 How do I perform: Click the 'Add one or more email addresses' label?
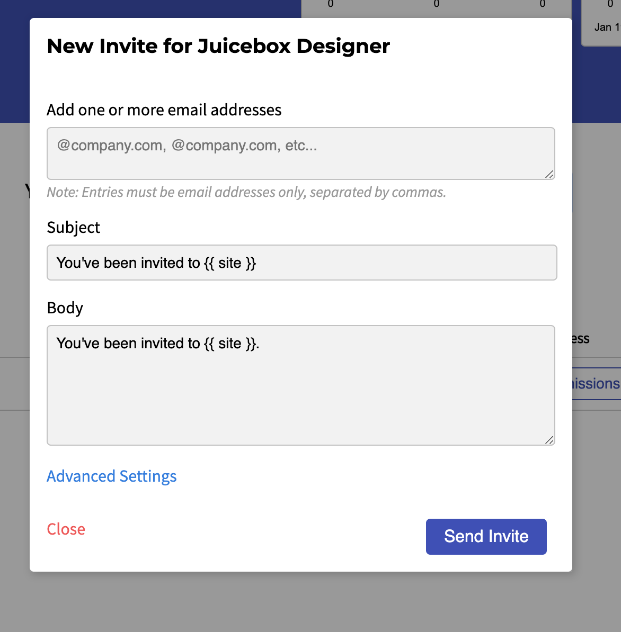(x=164, y=110)
